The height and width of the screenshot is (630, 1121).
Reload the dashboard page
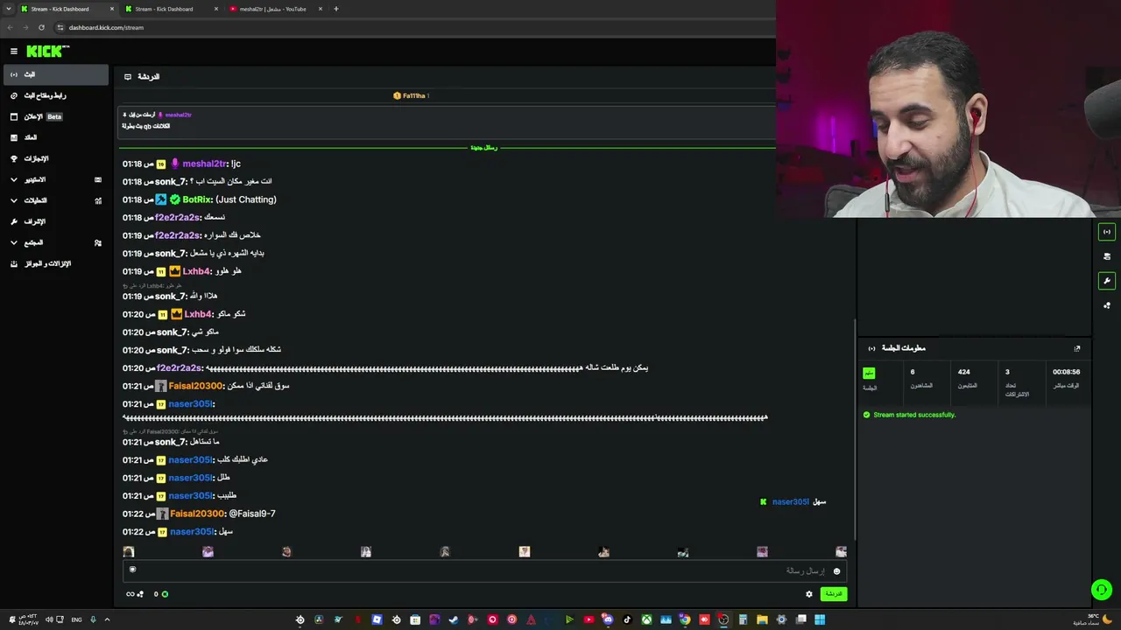click(41, 27)
